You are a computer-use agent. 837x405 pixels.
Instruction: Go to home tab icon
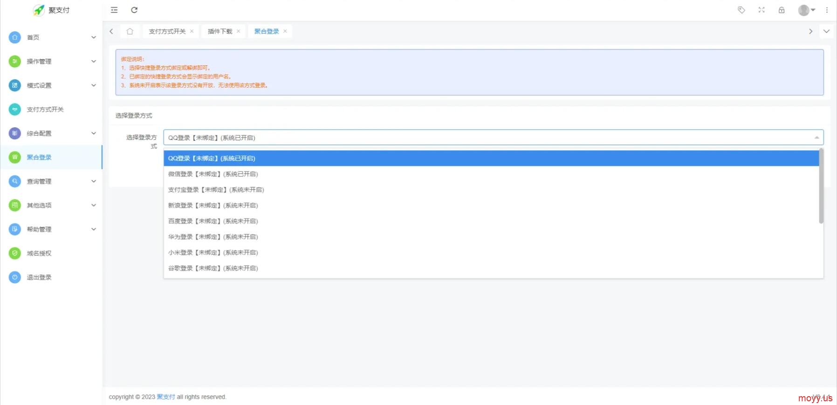click(130, 31)
